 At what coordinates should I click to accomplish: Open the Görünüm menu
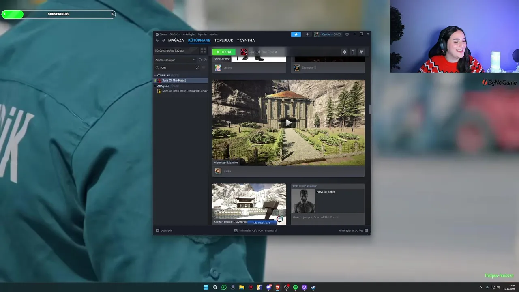pyautogui.click(x=175, y=34)
